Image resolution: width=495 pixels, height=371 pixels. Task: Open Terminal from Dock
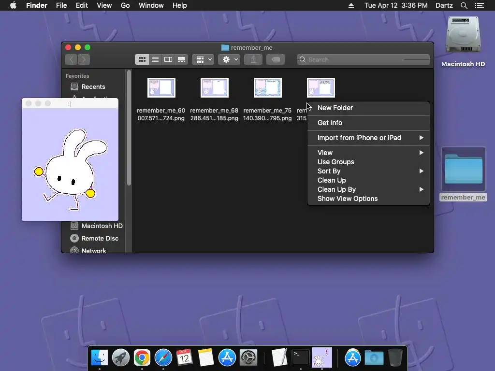click(x=301, y=357)
